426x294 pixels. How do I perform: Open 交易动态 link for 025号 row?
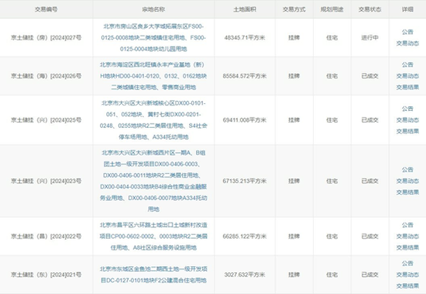[407, 120]
